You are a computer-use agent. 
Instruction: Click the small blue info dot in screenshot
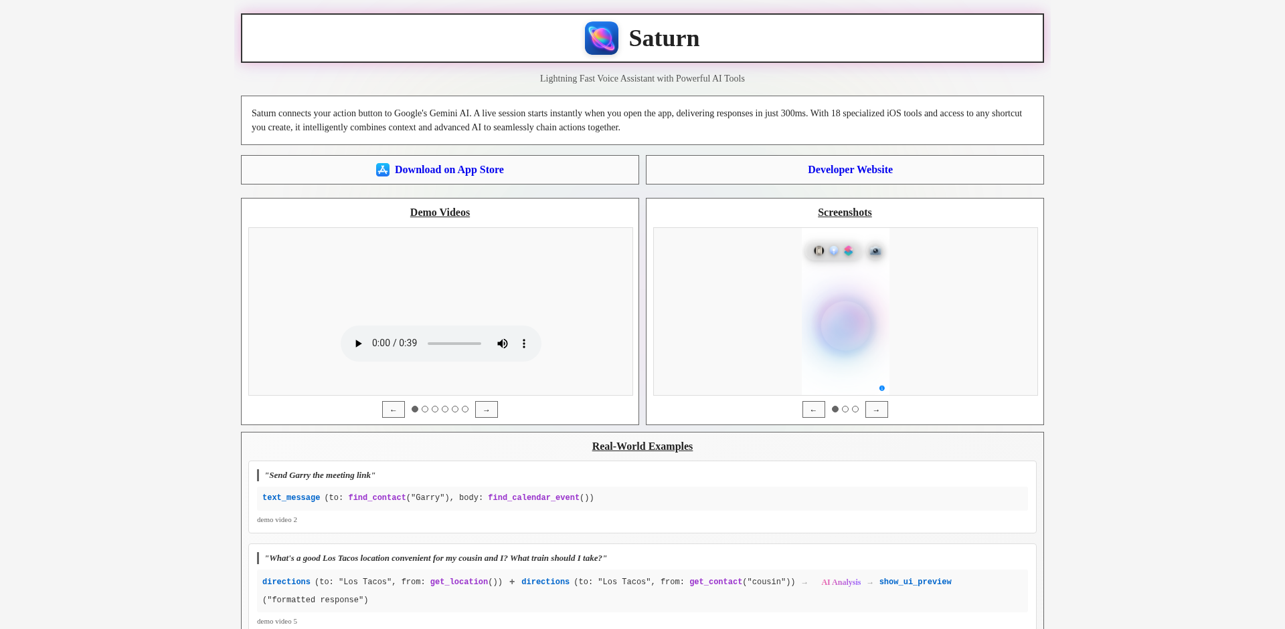(882, 388)
